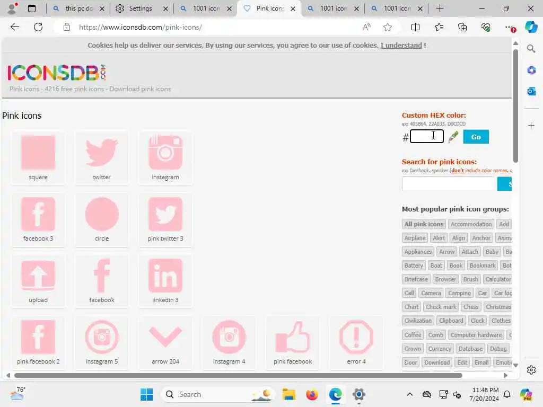Open the Battery icon group

coord(414,266)
